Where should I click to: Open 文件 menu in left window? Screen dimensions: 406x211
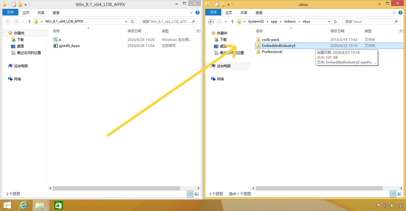10,12
